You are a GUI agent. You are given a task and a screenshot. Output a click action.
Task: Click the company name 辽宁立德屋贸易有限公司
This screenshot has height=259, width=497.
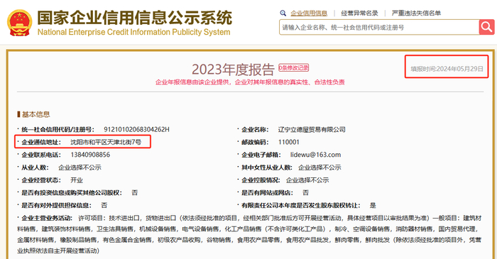point(312,129)
